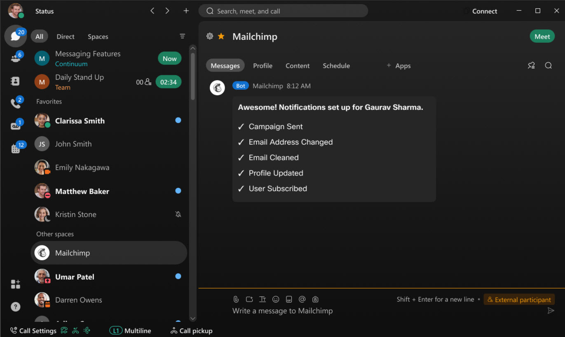
Task: Click the screen capture icon in composer
Action: [249, 299]
